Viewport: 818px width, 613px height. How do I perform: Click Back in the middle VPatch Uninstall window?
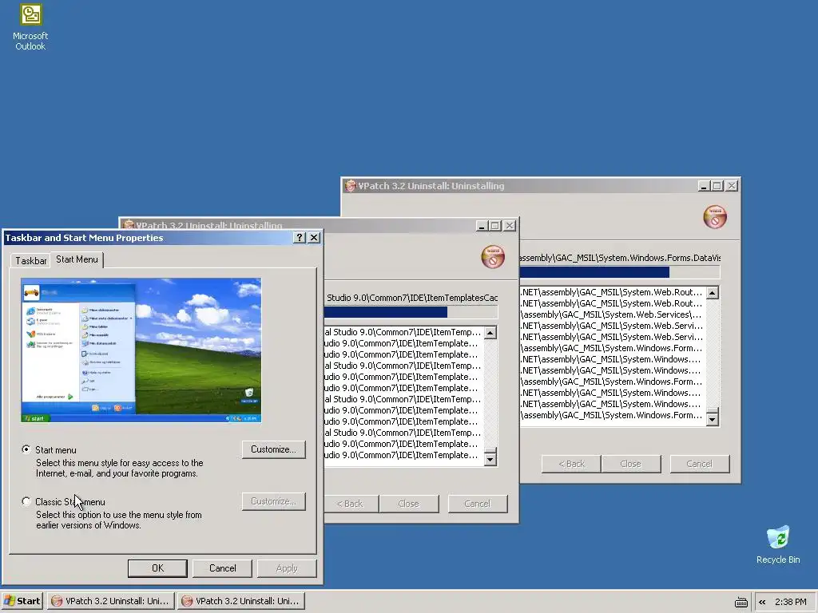pos(350,504)
